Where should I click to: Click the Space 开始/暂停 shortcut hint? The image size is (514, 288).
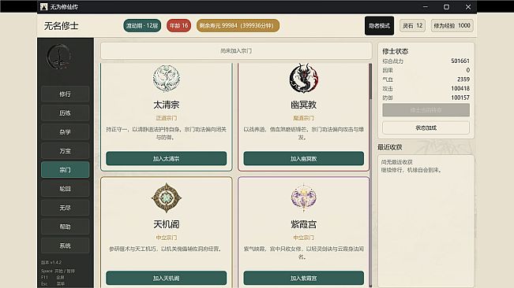click(x=58, y=271)
